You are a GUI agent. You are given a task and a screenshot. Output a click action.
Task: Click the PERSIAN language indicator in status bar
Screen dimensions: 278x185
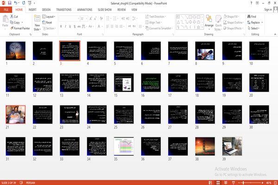(x=31, y=183)
